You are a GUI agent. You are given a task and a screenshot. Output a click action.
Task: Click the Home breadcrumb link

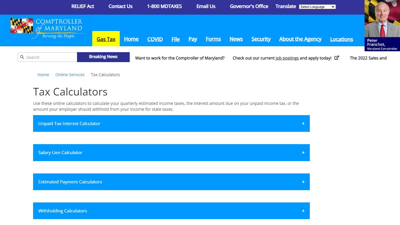point(43,75)
